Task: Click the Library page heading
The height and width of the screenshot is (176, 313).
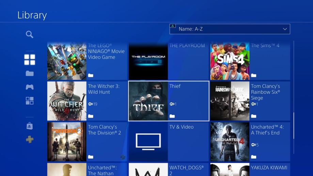Action: (32, 15)
